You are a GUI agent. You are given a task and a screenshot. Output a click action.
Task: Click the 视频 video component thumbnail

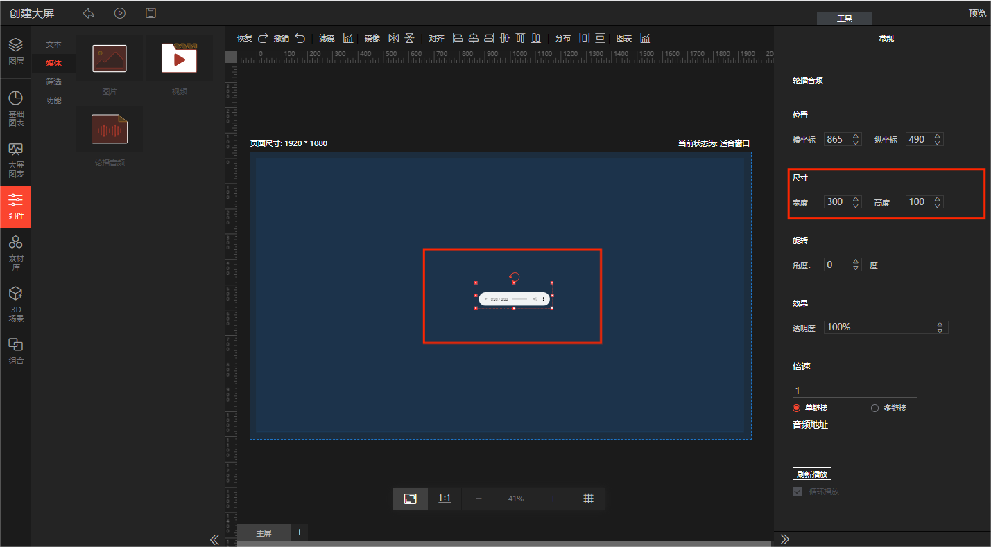click(180, 59)
